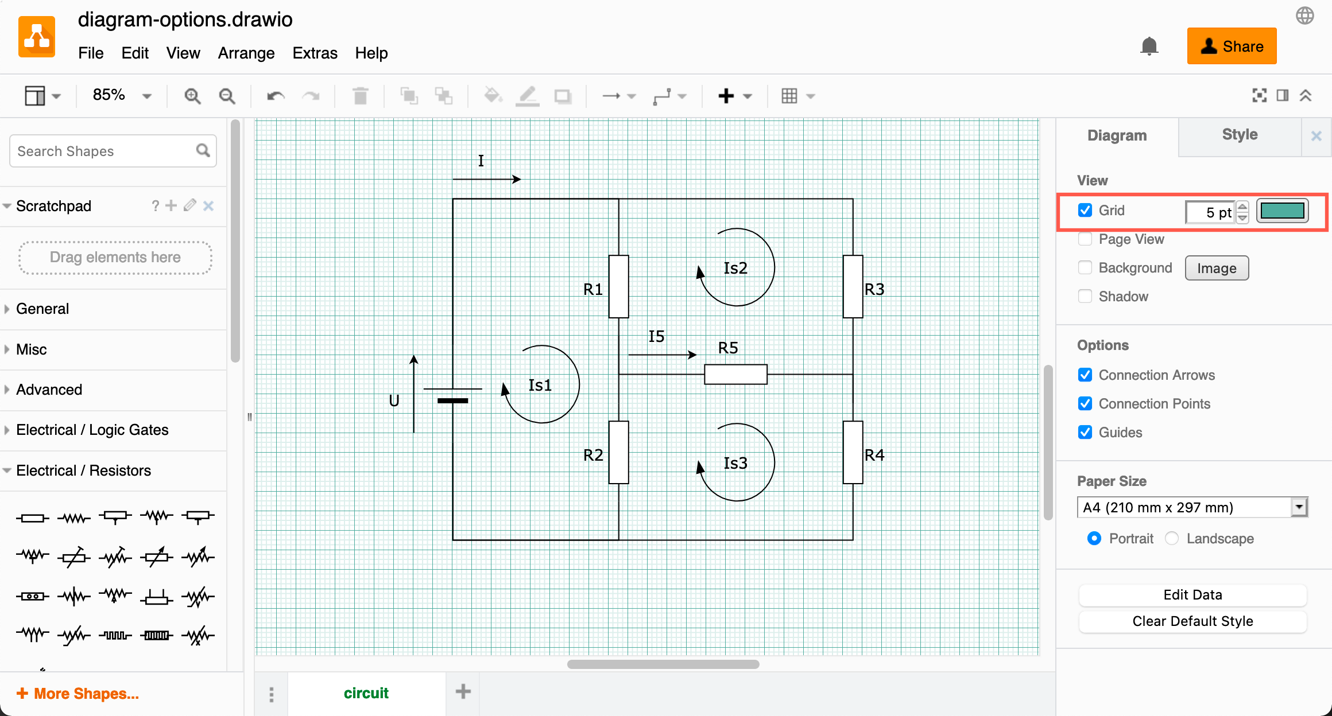Open the Paper Size dropdown
The height and width of the screenshot is (716, 1332).
pyautogui.click(x=1300, y=507)
